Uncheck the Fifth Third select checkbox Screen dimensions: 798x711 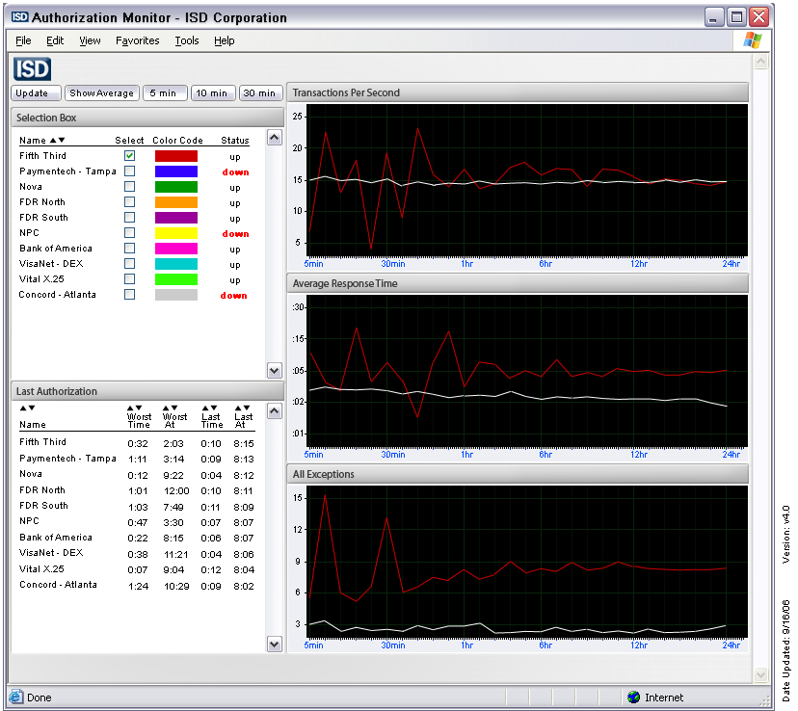[129, 156]
